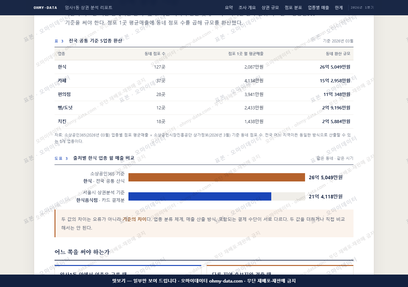Click 업종 column header
The height and width of the screenshot is (287, 408).
click(62, 54)
